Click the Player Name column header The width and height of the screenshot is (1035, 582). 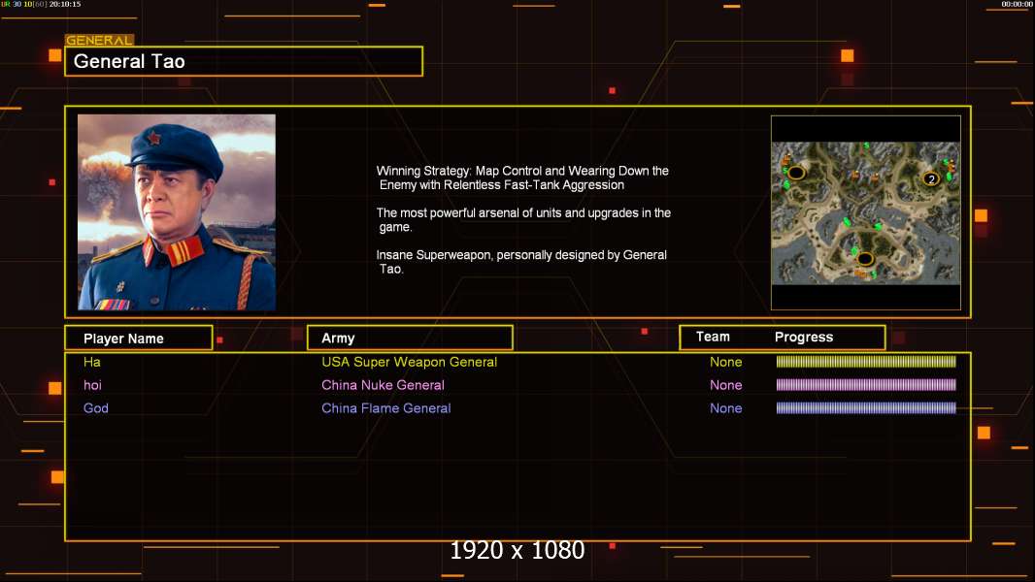pyautogui.click(x=139, y=339)
